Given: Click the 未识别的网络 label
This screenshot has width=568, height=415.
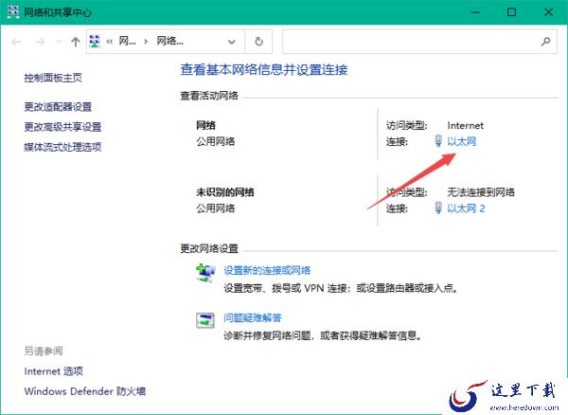Looking at the screenshot, I should click(x=225, y=192).
